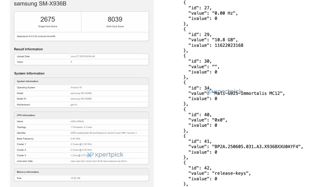
Task: Click the Geekbench 6.4.0 for Android AArch64 text
Action: tap(36, 36)
